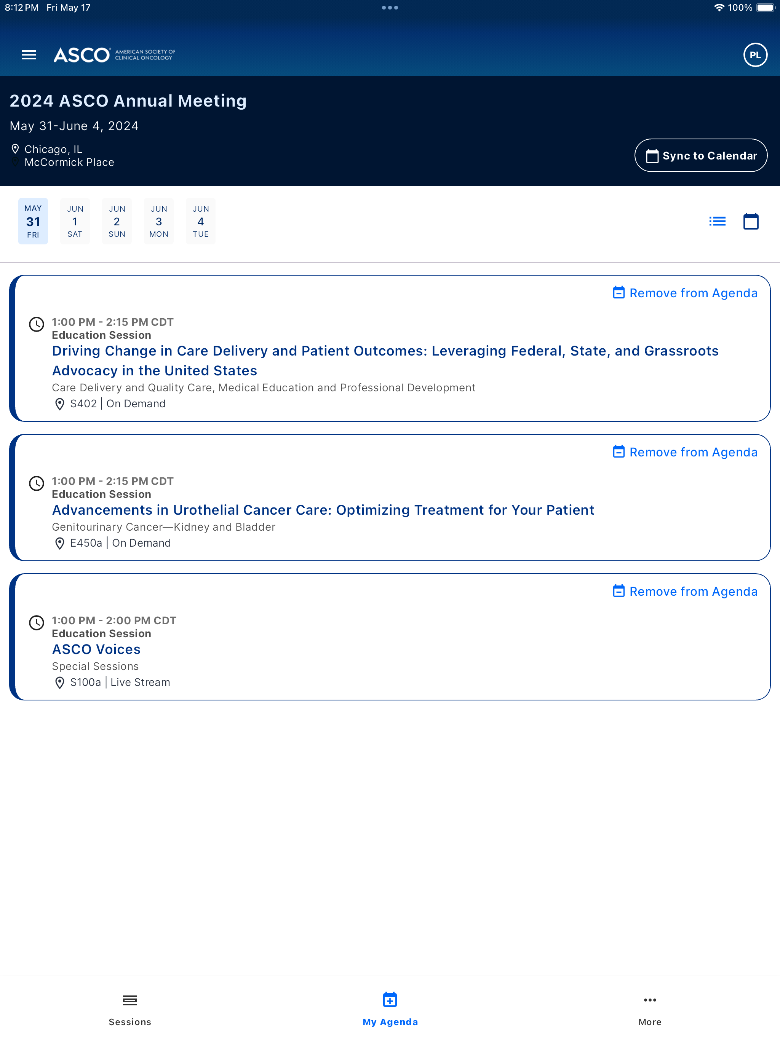Go to the Sessions tab

point(130,1010)
